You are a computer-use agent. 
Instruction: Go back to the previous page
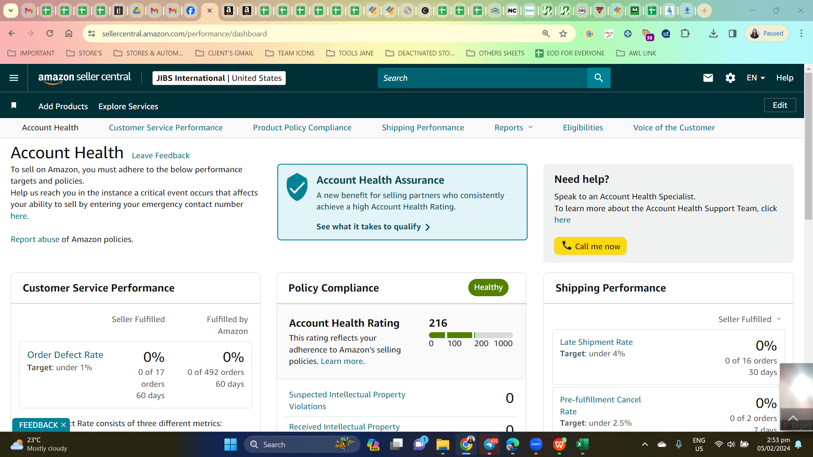[12, 33]
